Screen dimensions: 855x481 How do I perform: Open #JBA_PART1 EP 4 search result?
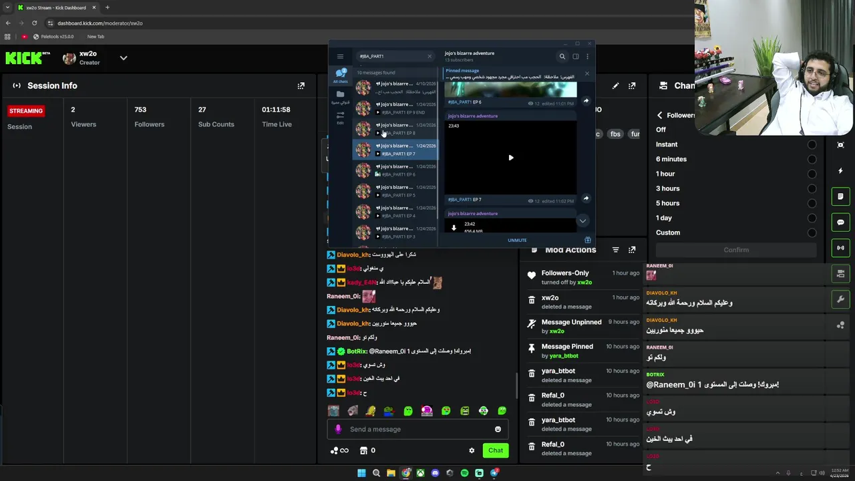[x=395, y=212]
